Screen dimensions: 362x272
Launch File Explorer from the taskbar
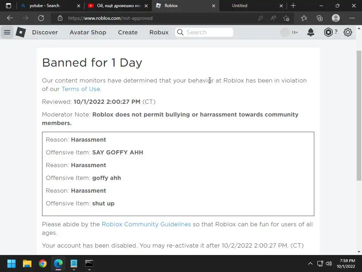(x=27, y=263)
